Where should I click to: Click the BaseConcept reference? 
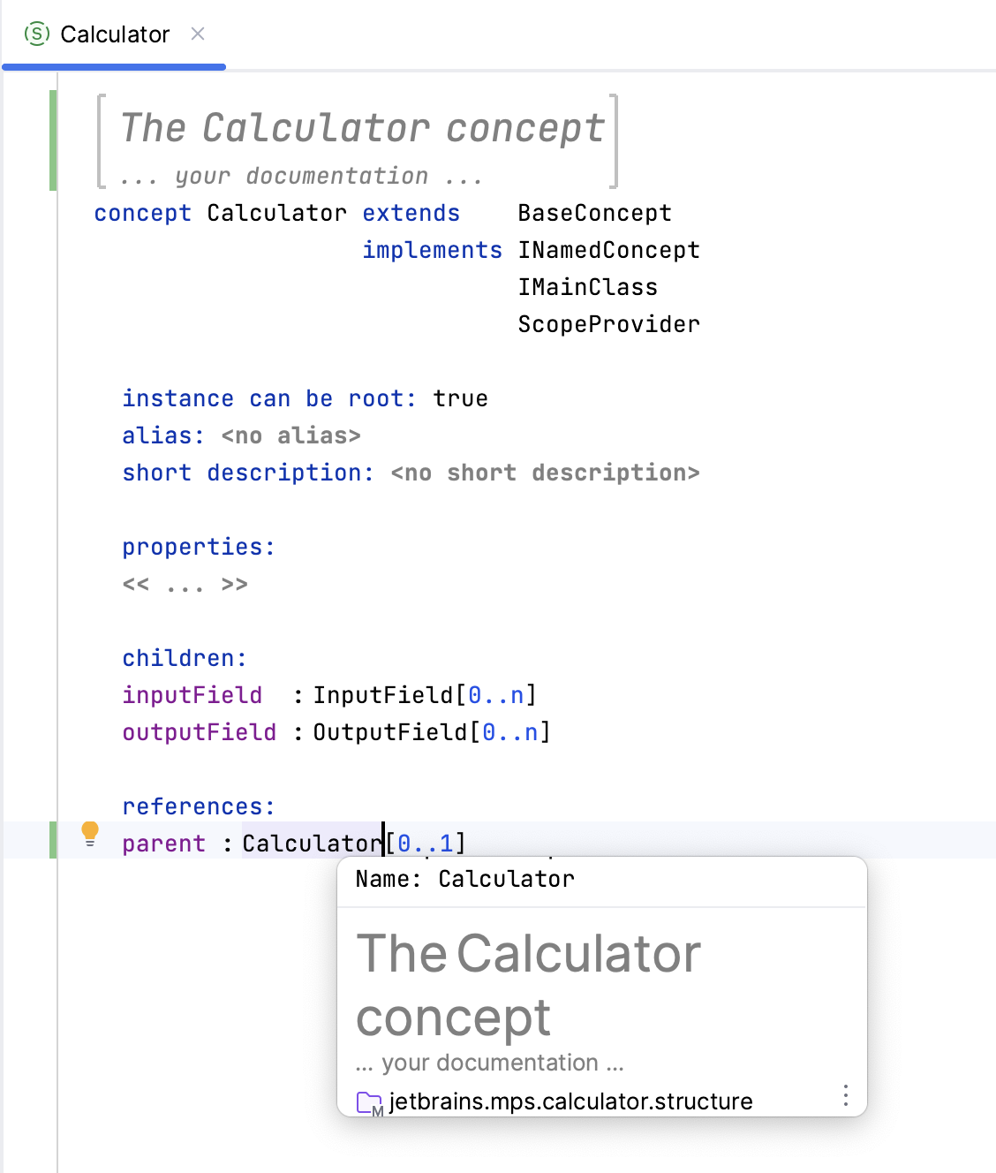[594, 213]
